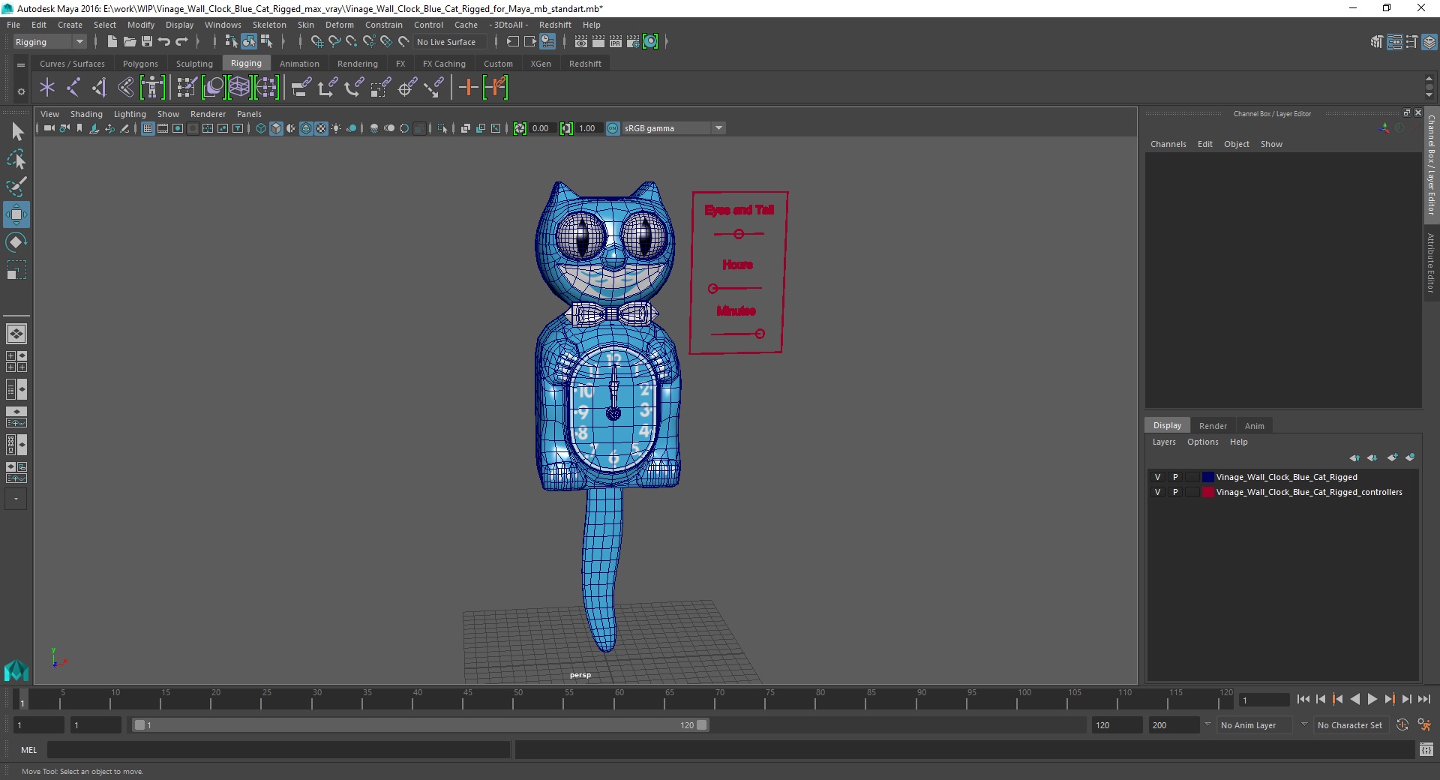This screenshot has height=780, width=1440.
Task: Switch to single perspective view layout
Action: click(x=16, y=334)
